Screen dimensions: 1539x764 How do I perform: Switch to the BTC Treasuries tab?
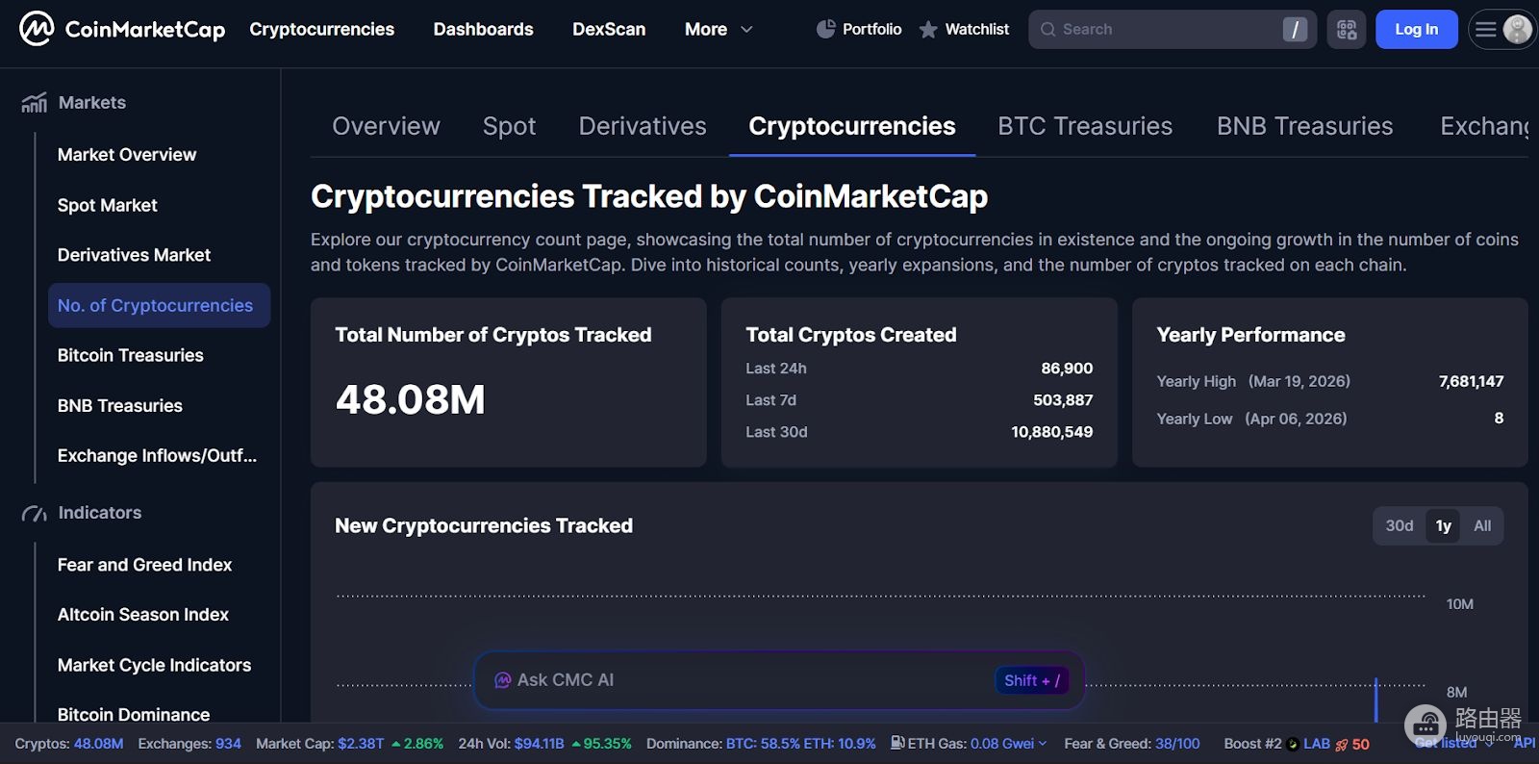1085,126
